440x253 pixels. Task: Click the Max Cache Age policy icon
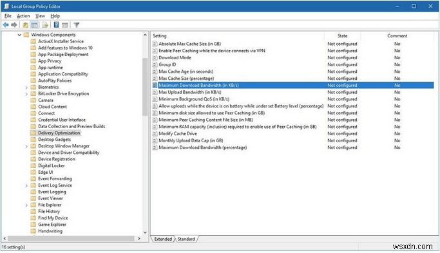pos(155,71)
